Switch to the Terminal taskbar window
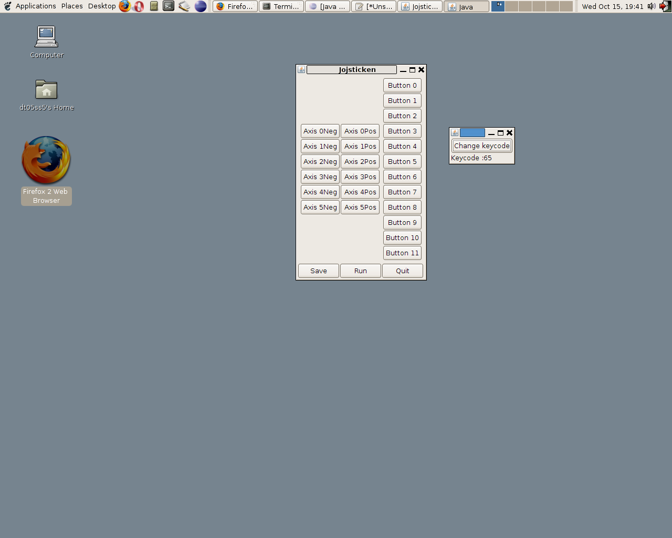Viewport: 672px width, 538px height. 281,6
